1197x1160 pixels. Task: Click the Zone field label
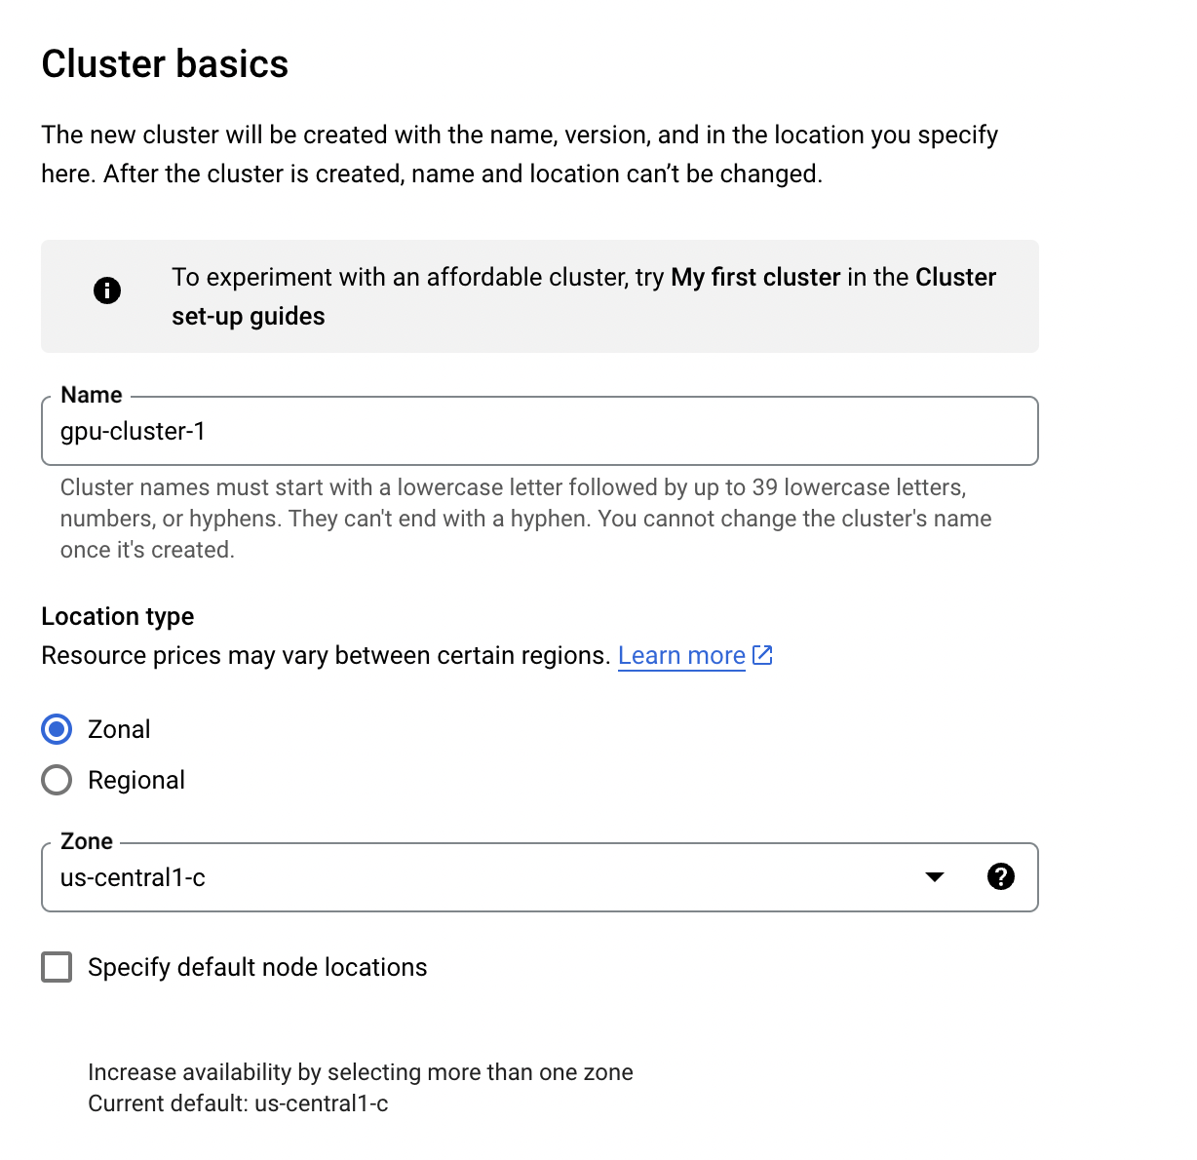click(x=87, y=841)
